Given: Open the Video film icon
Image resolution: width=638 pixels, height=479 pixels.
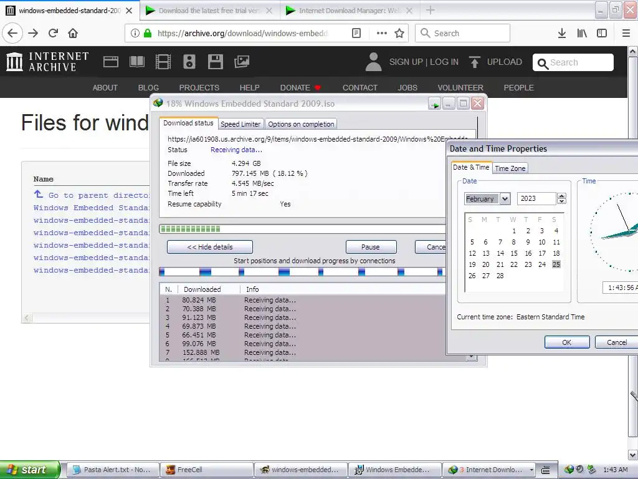Looking at the screenshot, I should [163, 62].
